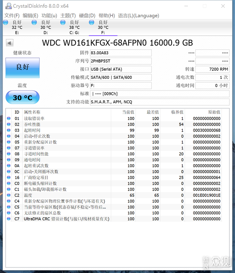
Task: Click the health status icon above C: G:
Action: pos(63,22)
